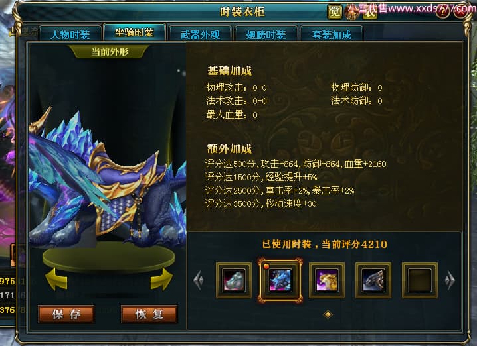Show previous page of mount fashions
The height and width of the screenshot is (346, 477).
point(199,280)
